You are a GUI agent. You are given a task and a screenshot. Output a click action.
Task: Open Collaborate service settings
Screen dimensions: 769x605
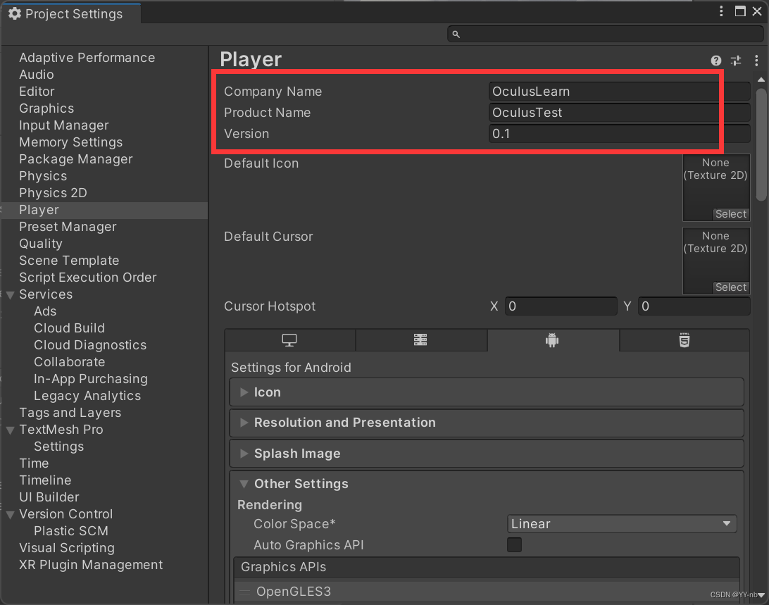point(70,362)
